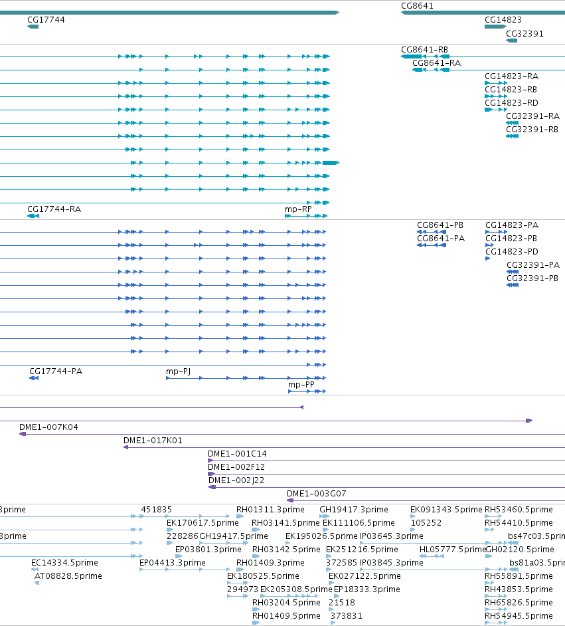Select the CG14823 gene feature label
The image size is (565, 626).
point(503,19)
